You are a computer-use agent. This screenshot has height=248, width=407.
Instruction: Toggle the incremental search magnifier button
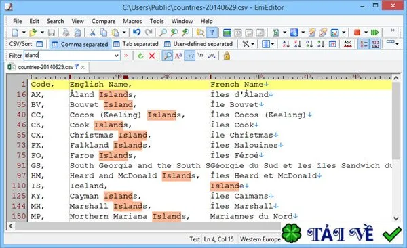(x=168, y=56)
